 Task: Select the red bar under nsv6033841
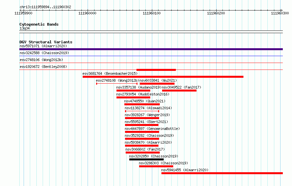(157, 84)
